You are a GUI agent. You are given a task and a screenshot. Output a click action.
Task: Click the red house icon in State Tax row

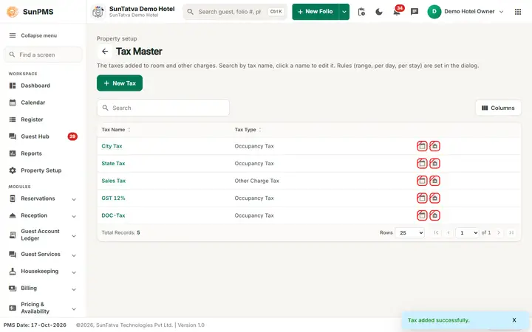434,164
